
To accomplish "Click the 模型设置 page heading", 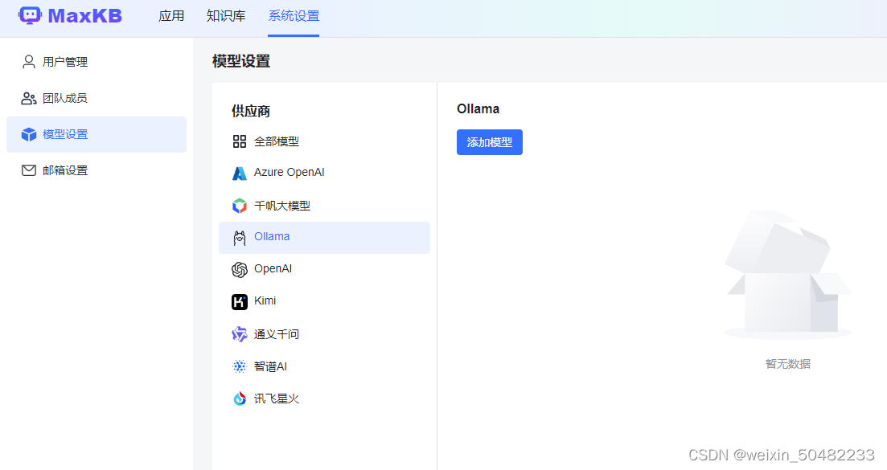I will pos(241,61).
